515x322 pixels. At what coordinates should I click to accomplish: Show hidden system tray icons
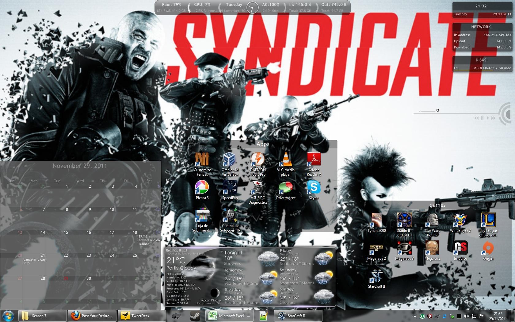[415, 316]
